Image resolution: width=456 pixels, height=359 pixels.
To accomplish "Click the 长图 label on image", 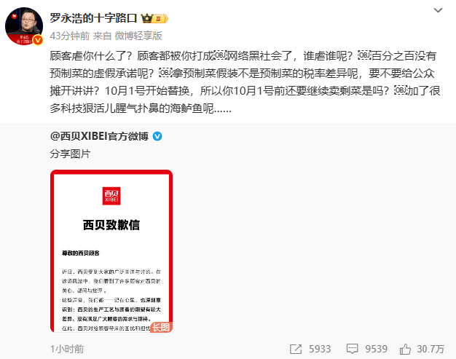I will click(x=161, y=327).
